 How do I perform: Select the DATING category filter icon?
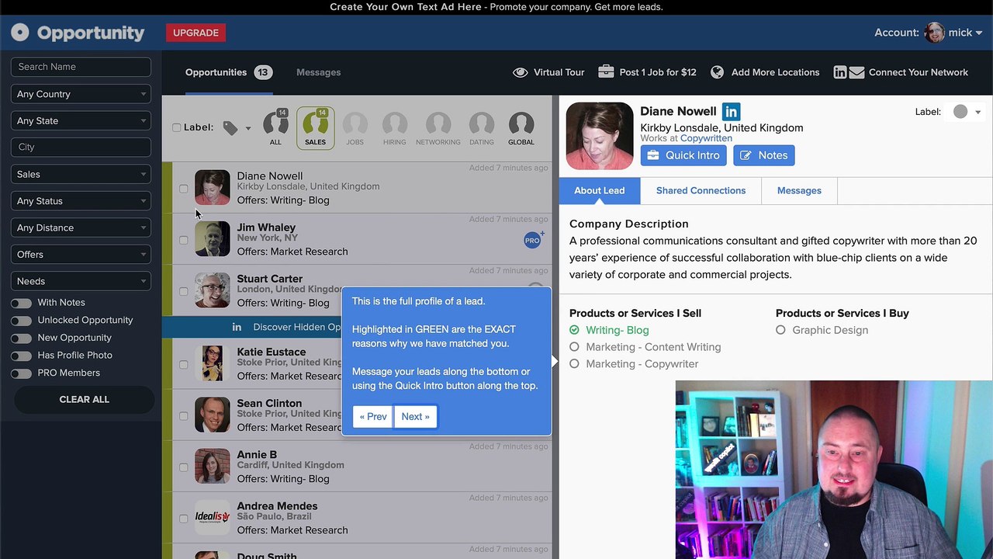pyautogui.click(x=481, y=128)
